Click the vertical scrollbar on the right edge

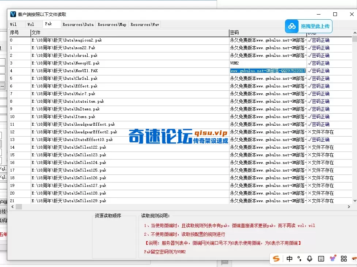(354, 109)
